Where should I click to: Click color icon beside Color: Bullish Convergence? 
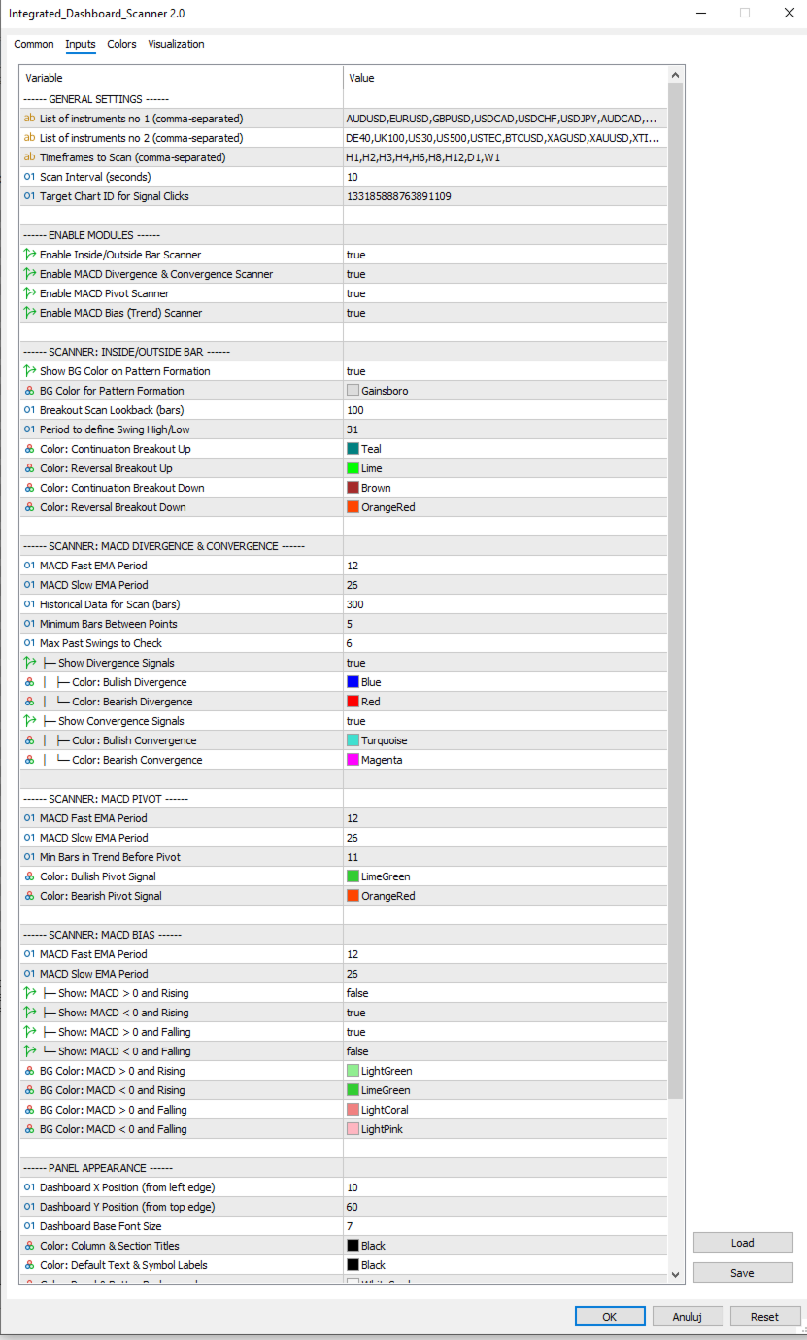click(29, 740)
